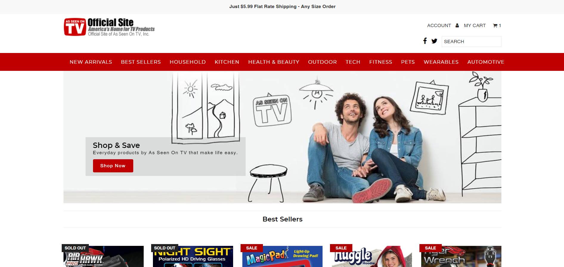Click the Shop & Save headline
The height and width of the screenshot is (267, 564).
pos(116,145)
